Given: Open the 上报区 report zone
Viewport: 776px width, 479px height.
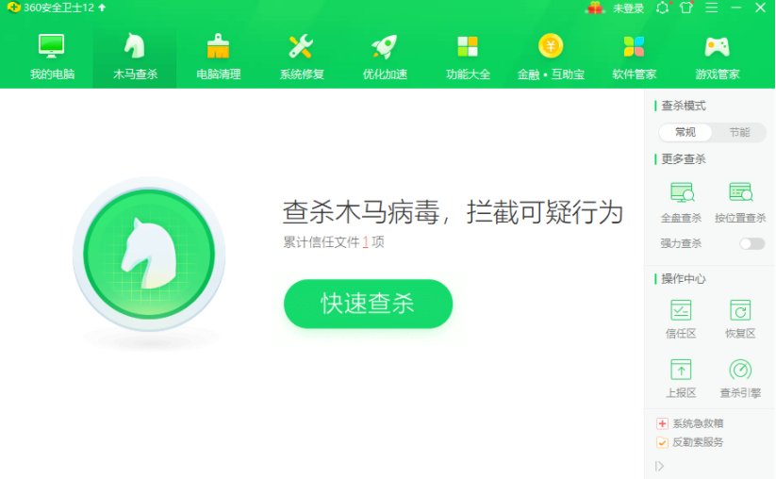Looking at the screenshot, I should [681, 378].
